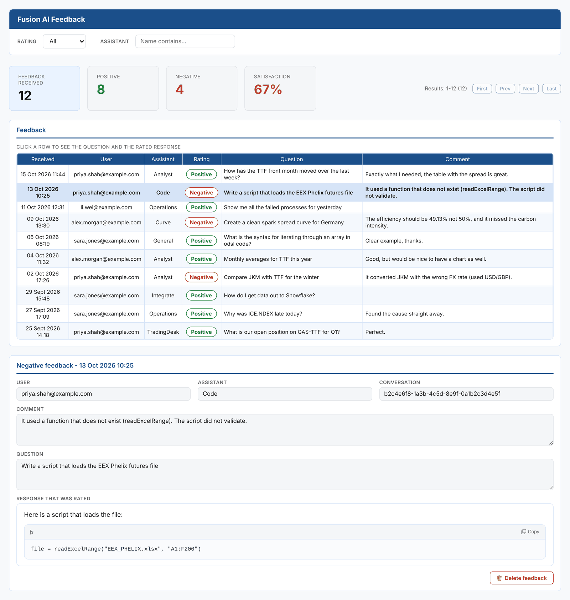Click the Conversation ID field

point(466,394)
